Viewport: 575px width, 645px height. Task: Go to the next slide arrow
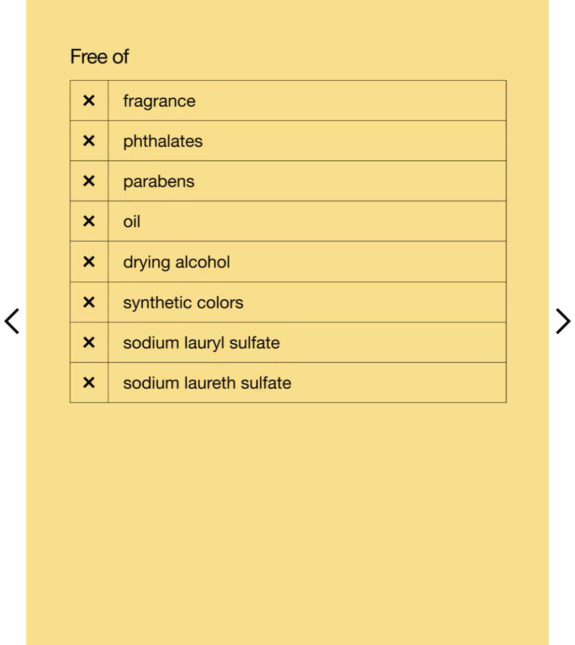[x=562, y=321]
